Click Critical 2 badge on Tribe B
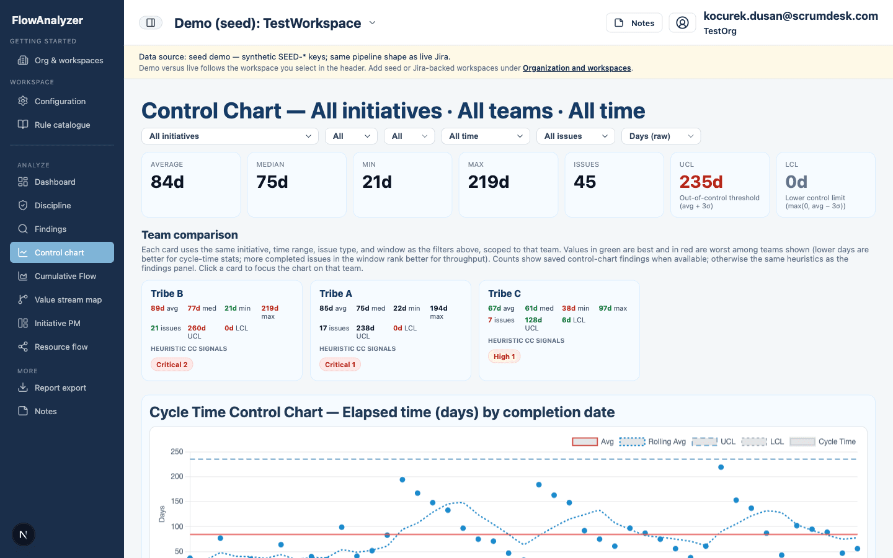Viewport: 893px width, 558px height. click(x=172, y=365)
